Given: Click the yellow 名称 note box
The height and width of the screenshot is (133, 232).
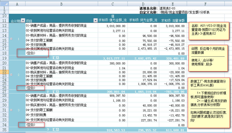Looking at the screenshot, I should (x=209, y=31).
